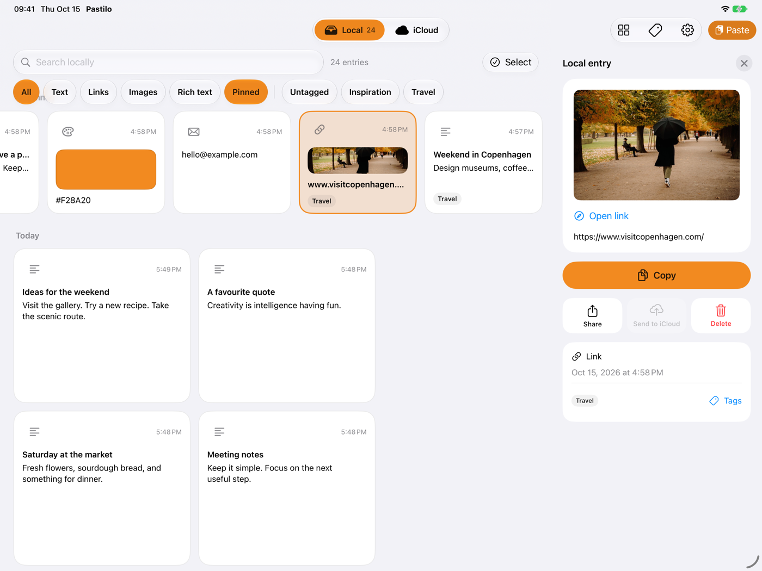Open the autumn park photo preview
Screen dimensions: 762x571
point(656,145)
